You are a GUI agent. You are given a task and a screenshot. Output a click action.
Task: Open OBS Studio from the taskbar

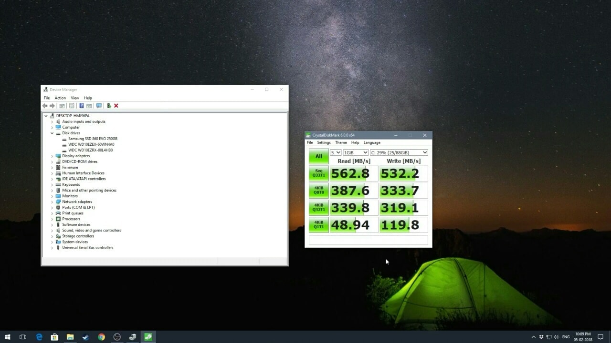pos(117,337)
